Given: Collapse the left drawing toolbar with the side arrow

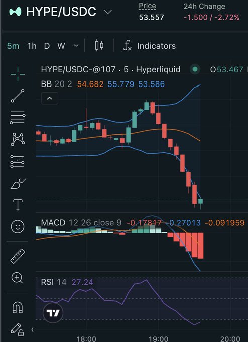Looking at the screenshot, I should (x=32, y=330).
